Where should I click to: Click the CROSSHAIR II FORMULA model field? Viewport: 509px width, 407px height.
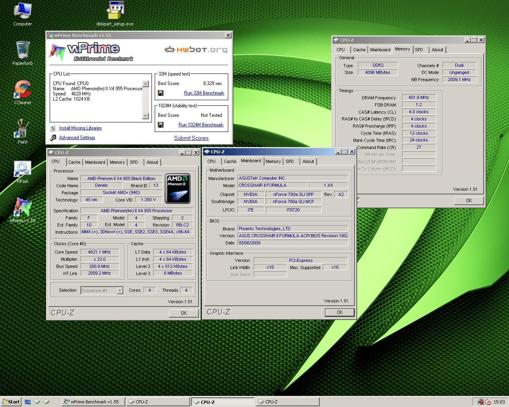[273, 185]
